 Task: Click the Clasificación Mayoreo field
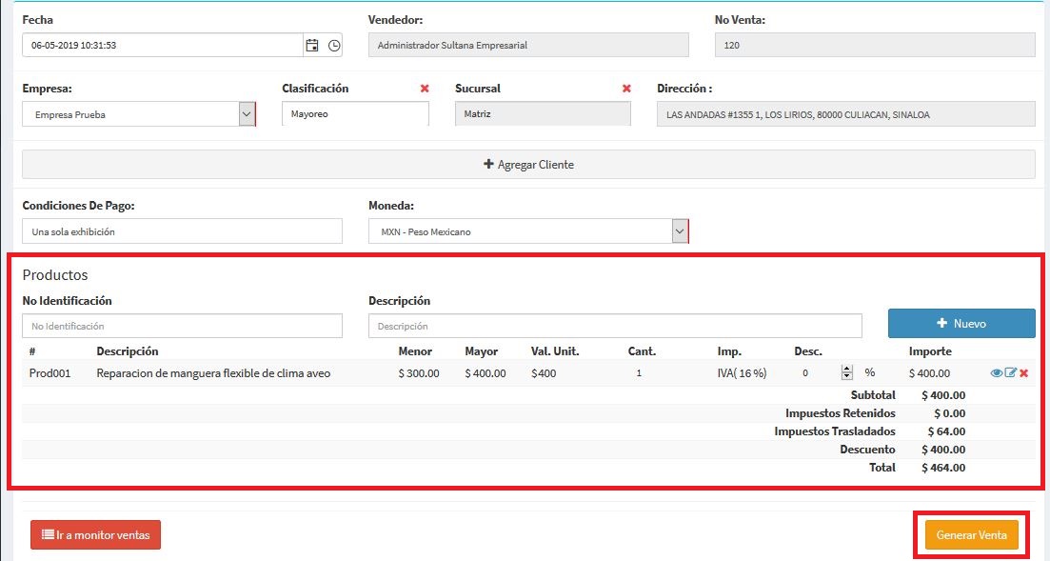[355, 114]
